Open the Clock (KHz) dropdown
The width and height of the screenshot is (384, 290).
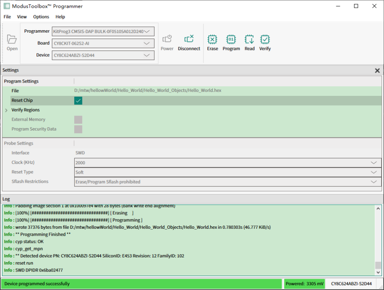click(x=227, y=163)
